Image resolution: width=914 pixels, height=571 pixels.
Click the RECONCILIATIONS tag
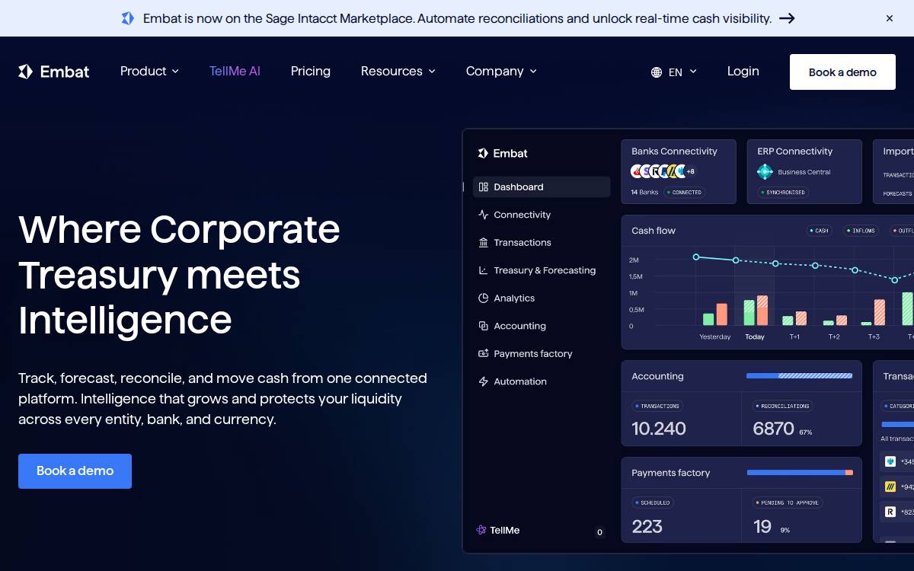pos(783,406)
